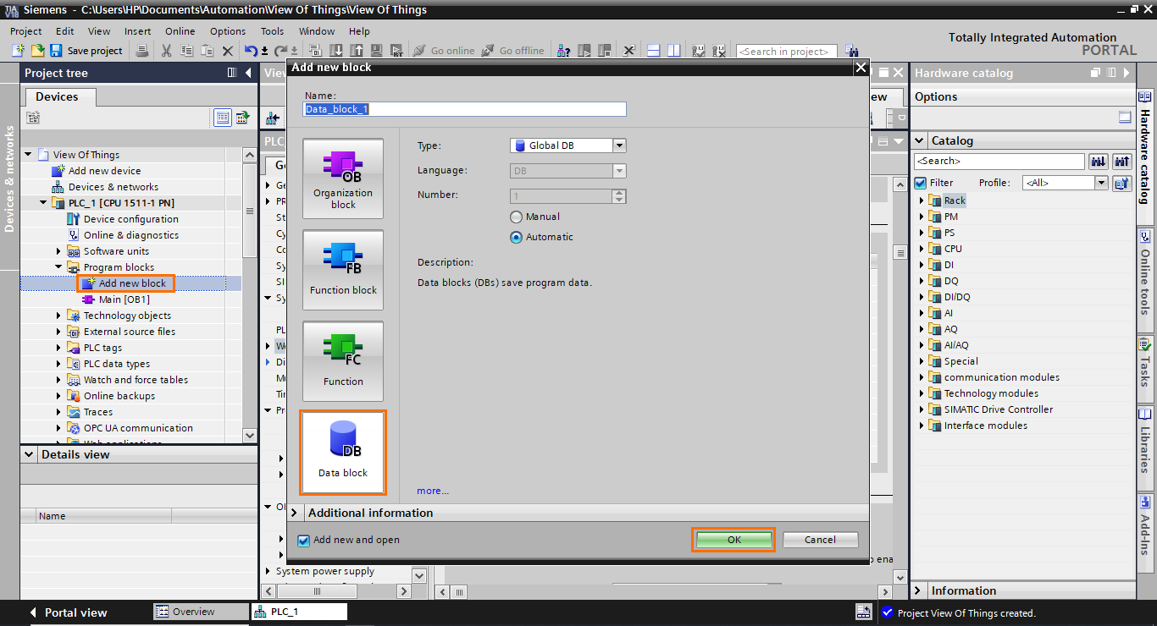1157x626 pixels.
Task: Click the search-in-project find icon
Action: [852, 51]
